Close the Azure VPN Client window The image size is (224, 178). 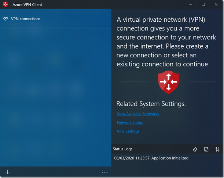pos(216,4)
